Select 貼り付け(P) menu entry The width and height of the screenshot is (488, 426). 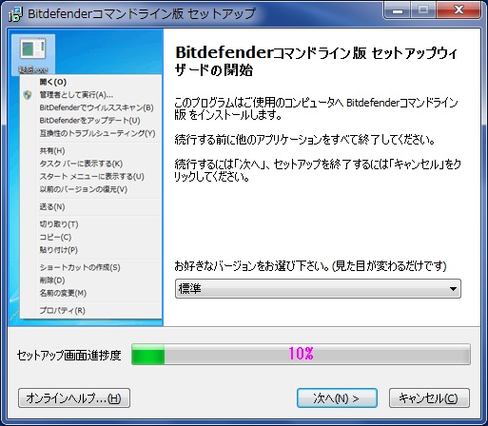58,250
